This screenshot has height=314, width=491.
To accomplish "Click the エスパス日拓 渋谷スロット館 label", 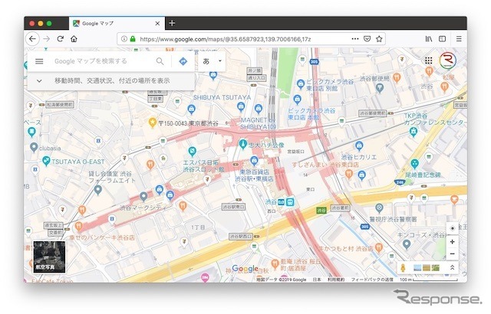I will tap(203, 166).
